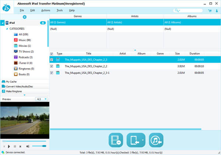Open the TV Shows (2) category
This screenshot has width=221, height=155.
tap(26, 52)
